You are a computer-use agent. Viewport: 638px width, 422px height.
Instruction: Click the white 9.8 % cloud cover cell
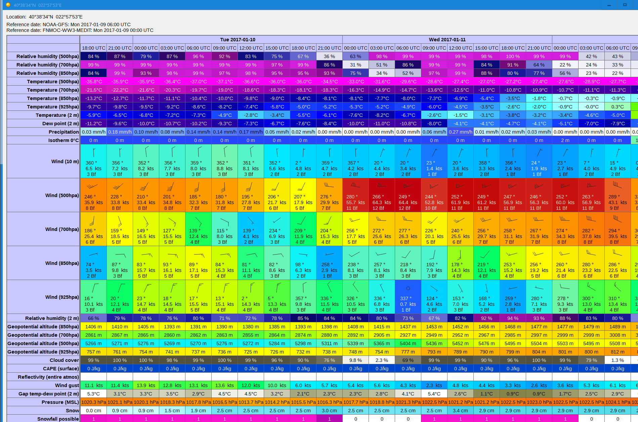355,360
